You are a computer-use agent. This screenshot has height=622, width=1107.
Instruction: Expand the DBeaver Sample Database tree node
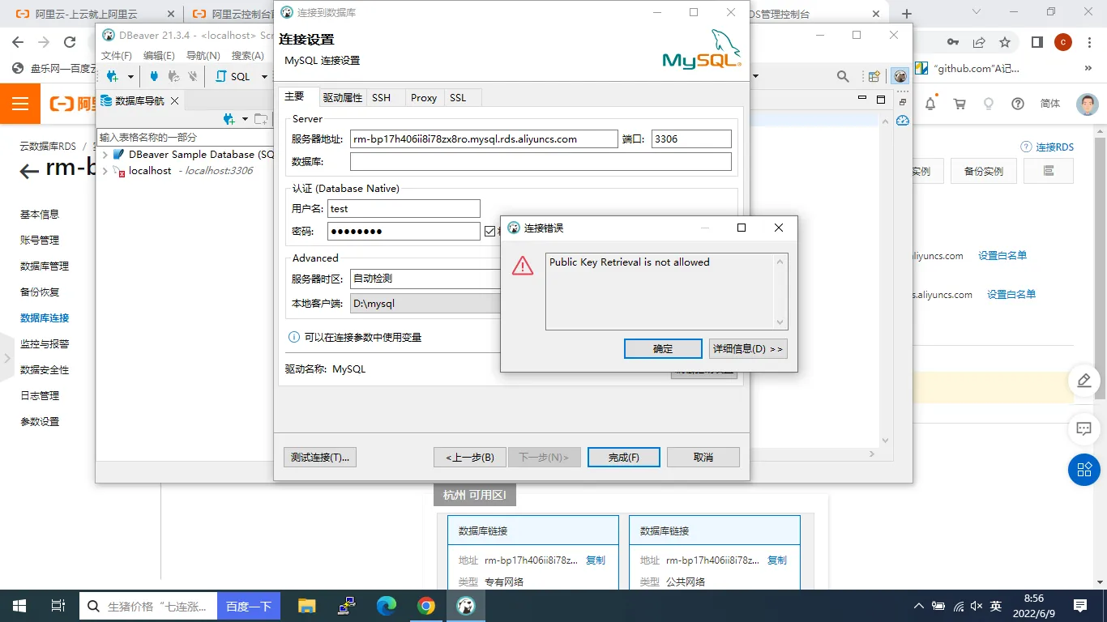coord(105,155)
